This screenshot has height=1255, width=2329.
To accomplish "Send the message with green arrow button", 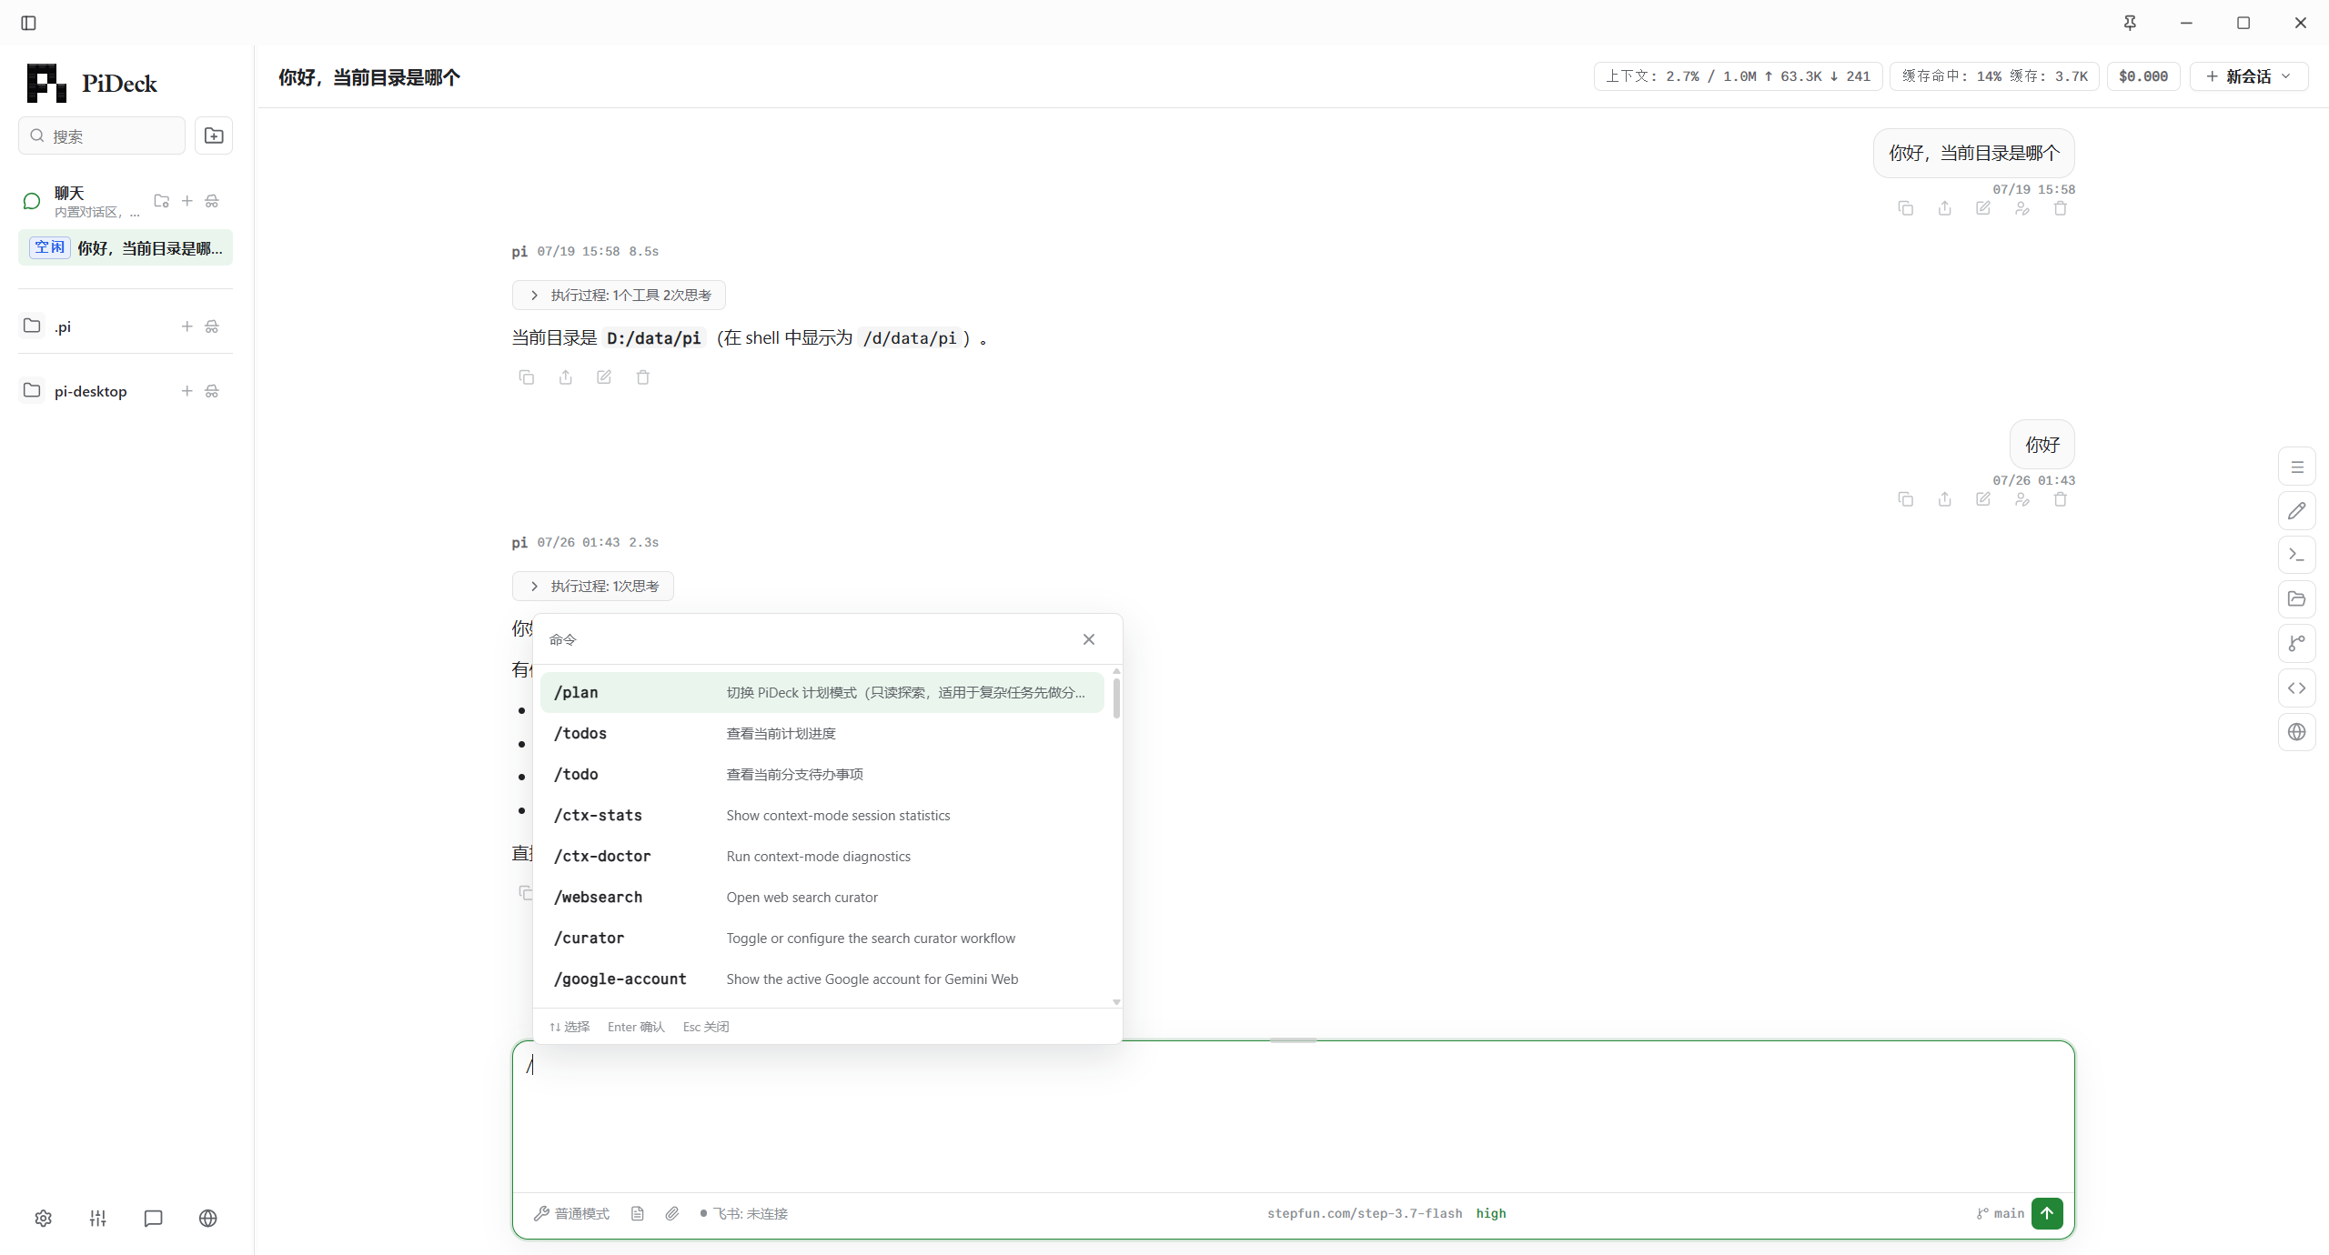I will click(2047, 1213).
